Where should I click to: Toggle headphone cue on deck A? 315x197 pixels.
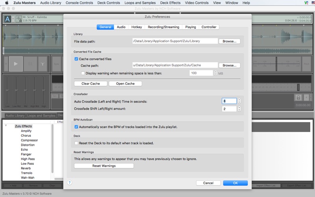(43, 64)
